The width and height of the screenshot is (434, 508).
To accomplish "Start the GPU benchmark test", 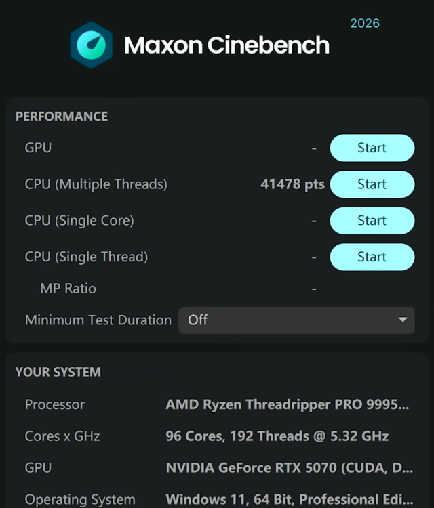I will 372,148.
